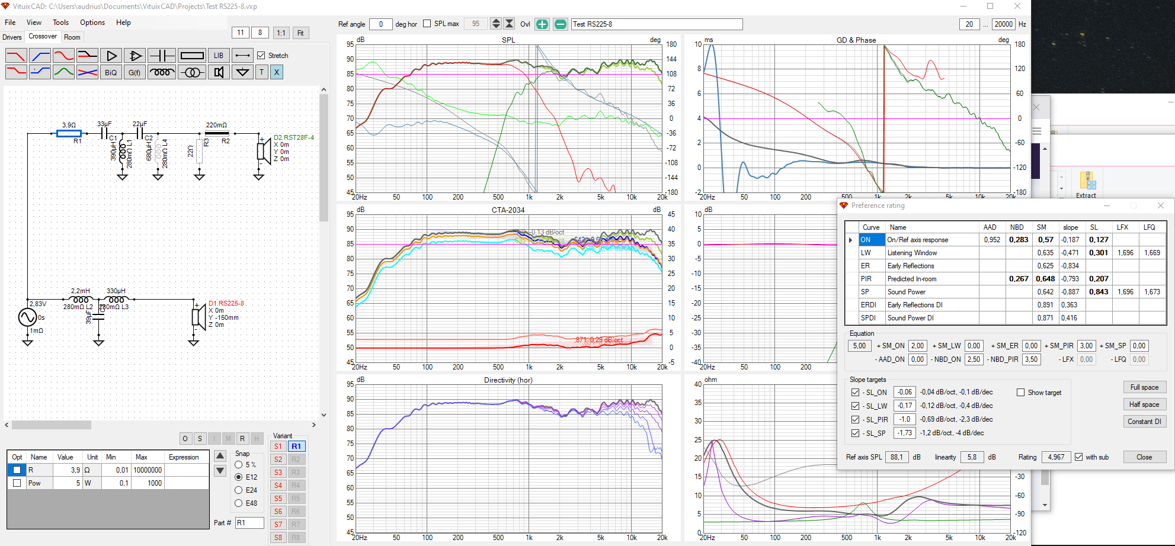Viewport: 1175px width, 546px height.
Task: Add a loudspeaker driver component
Action: pyautogui.click(x=219, y=72)
